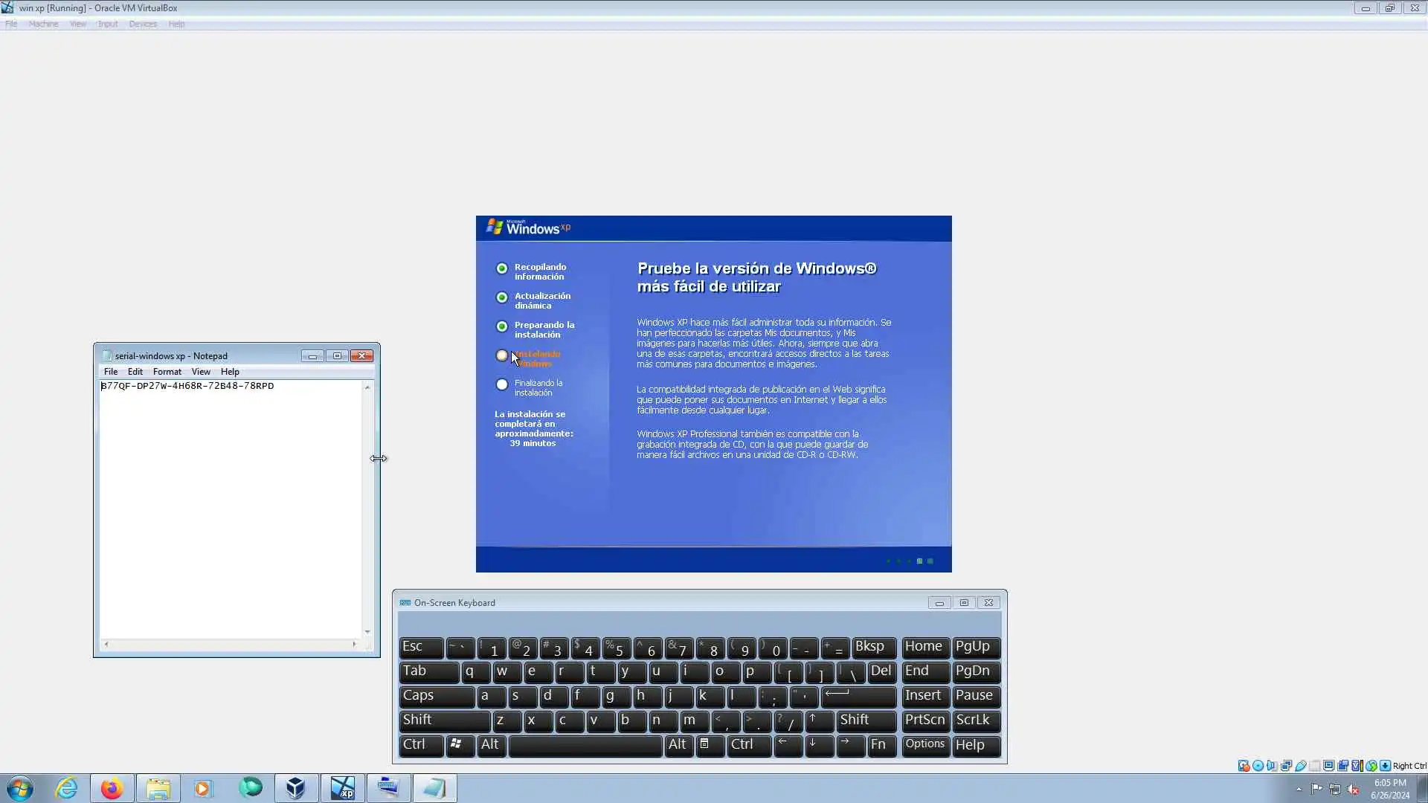This screenshot has height=803, width=1428.
Task: Open Notepad Format menu
Action: coord(167,372)
